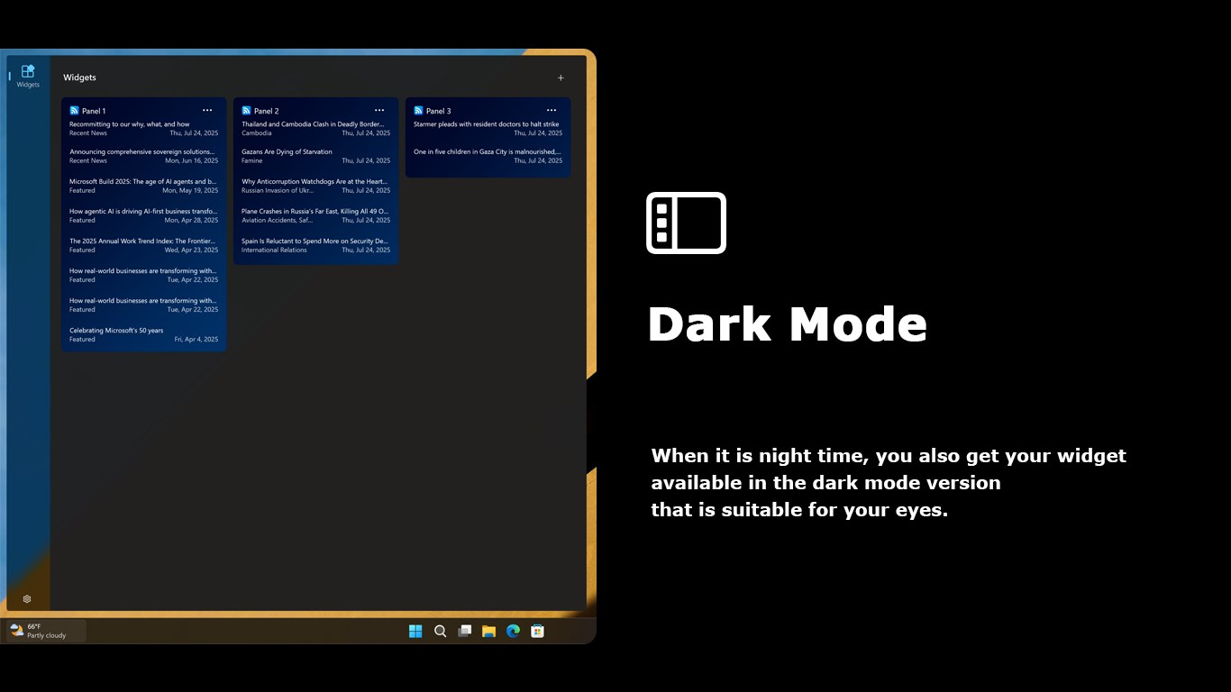This screenshot has height=692, width=1231.
Task: Open Panel 3 more options menu
Action: click(x=552, y=110)
